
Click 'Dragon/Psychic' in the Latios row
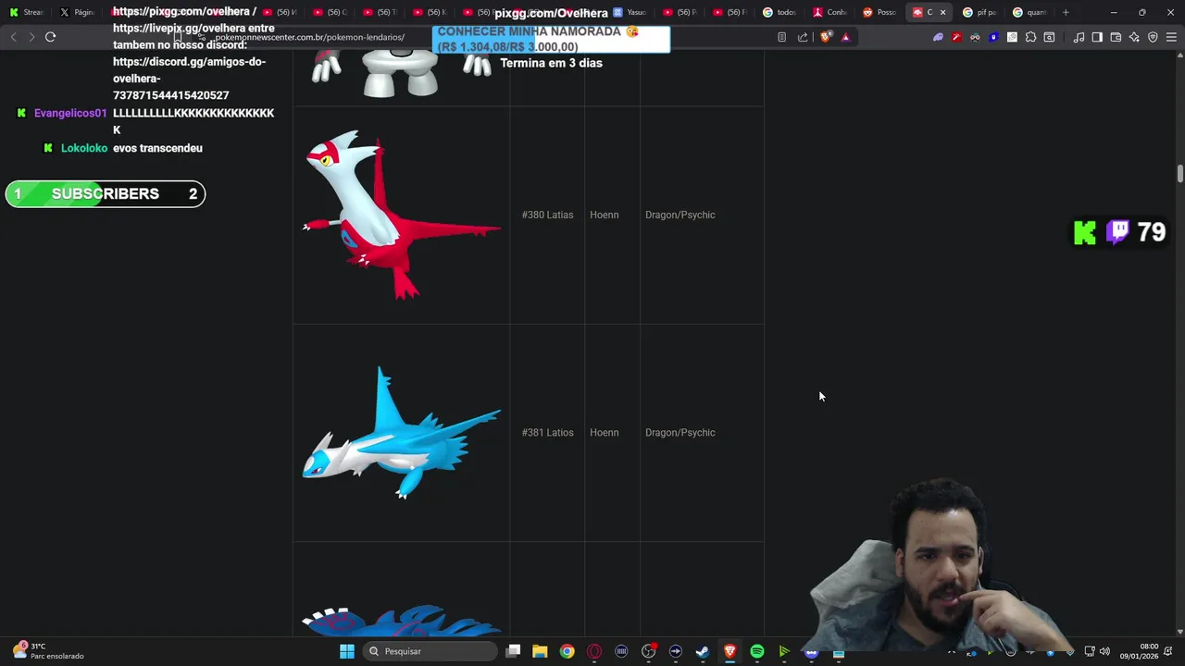click(x=680, y=433)
